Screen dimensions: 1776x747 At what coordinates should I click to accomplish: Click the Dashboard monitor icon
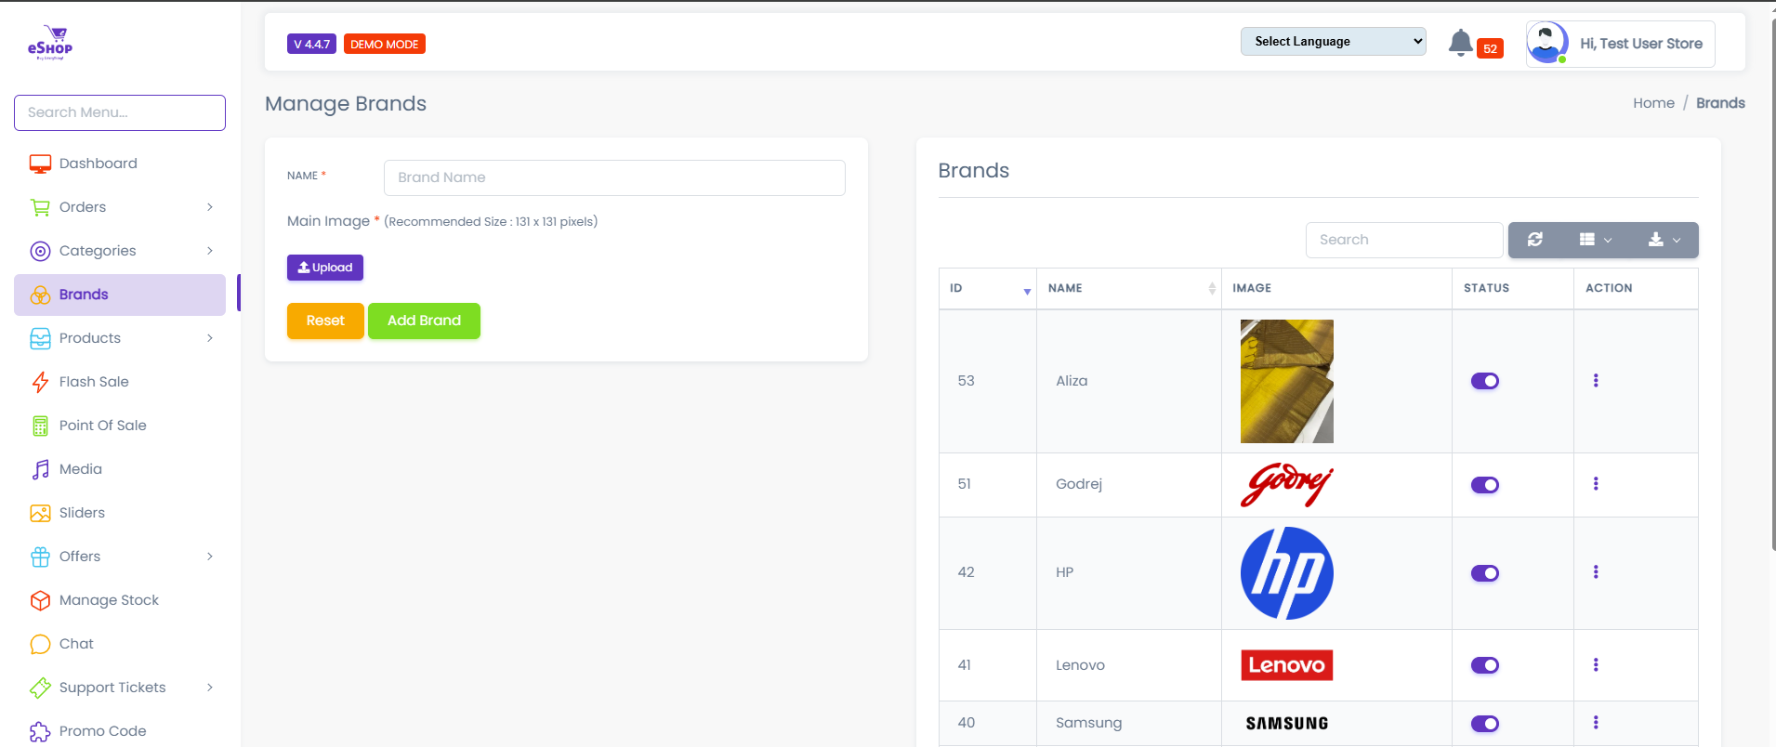tap(40, 164)
